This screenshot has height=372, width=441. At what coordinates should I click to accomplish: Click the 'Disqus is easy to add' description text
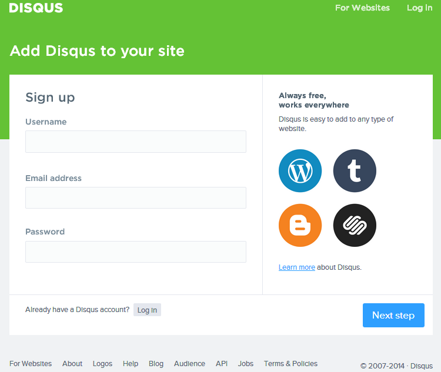336,124
